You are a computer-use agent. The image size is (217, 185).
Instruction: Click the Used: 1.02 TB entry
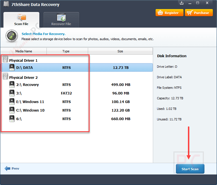tap(167, 109)
